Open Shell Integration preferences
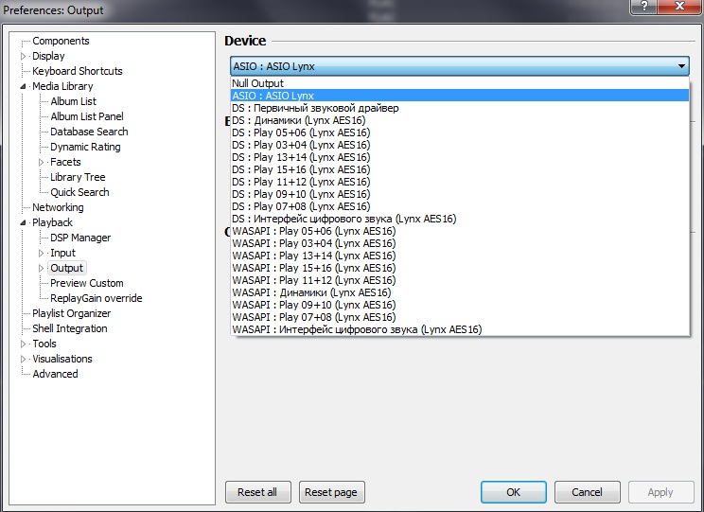704x512 pixels. point(70,328)
